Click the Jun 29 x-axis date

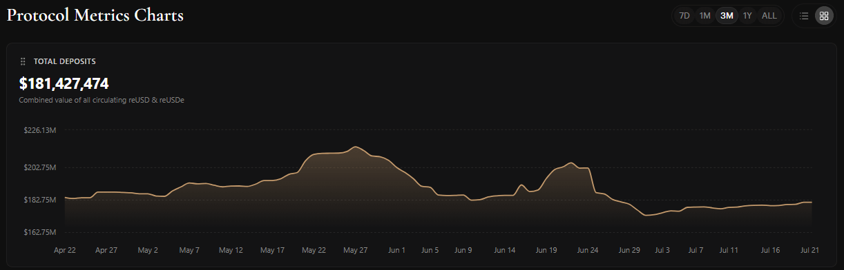(629, 250)
